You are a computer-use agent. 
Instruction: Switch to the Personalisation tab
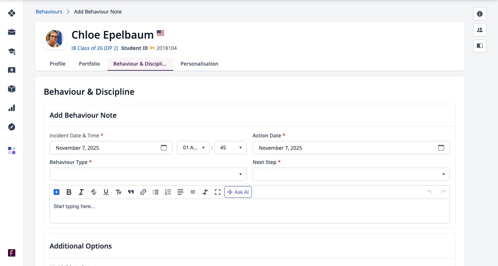click(x=199, y=64)
